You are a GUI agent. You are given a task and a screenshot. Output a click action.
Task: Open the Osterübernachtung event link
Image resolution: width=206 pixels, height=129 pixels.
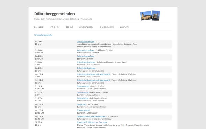(85, 42)
